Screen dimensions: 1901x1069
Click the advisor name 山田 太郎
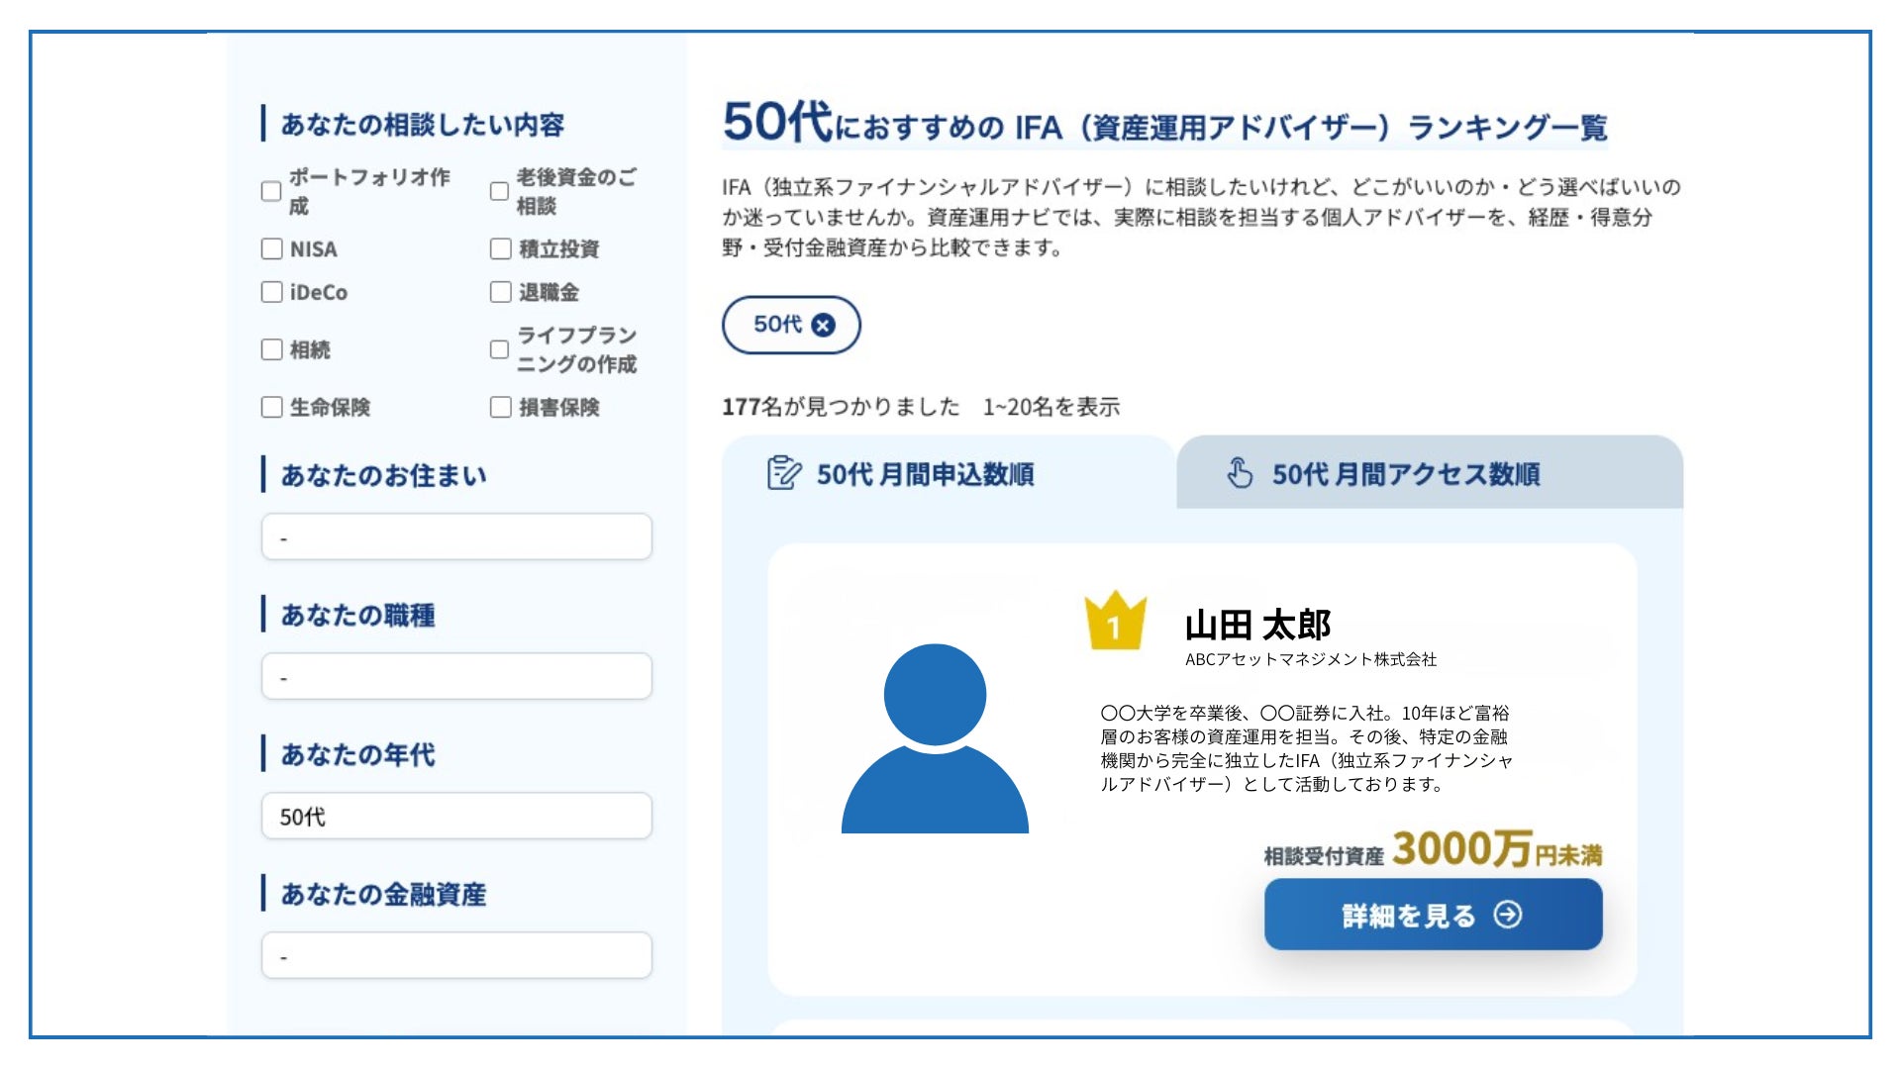coord(1257,625)
